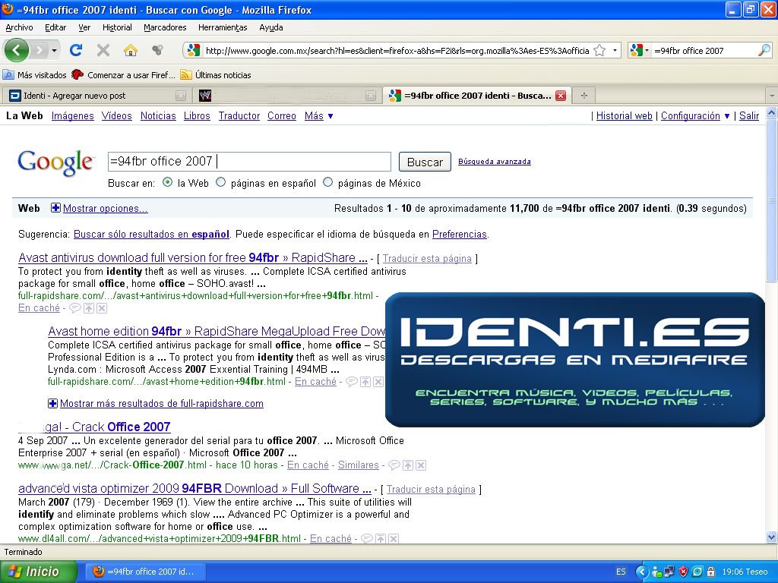Promote the first Avast result with up arrow
This screenshot has width=778, height=583.
click(x=89, y=308)
